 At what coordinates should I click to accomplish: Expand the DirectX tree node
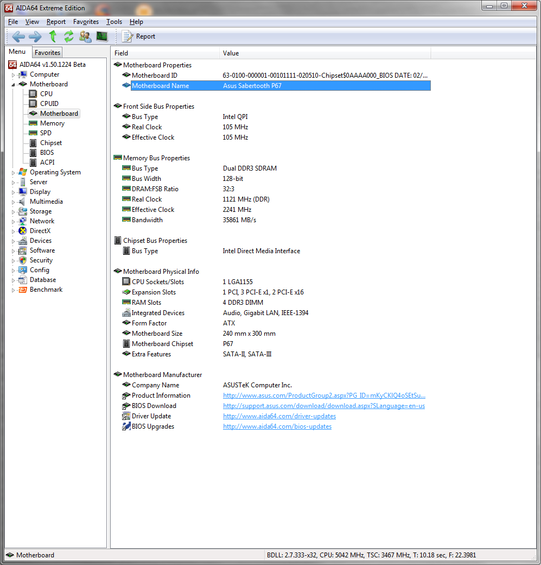(x=14, y=231)
